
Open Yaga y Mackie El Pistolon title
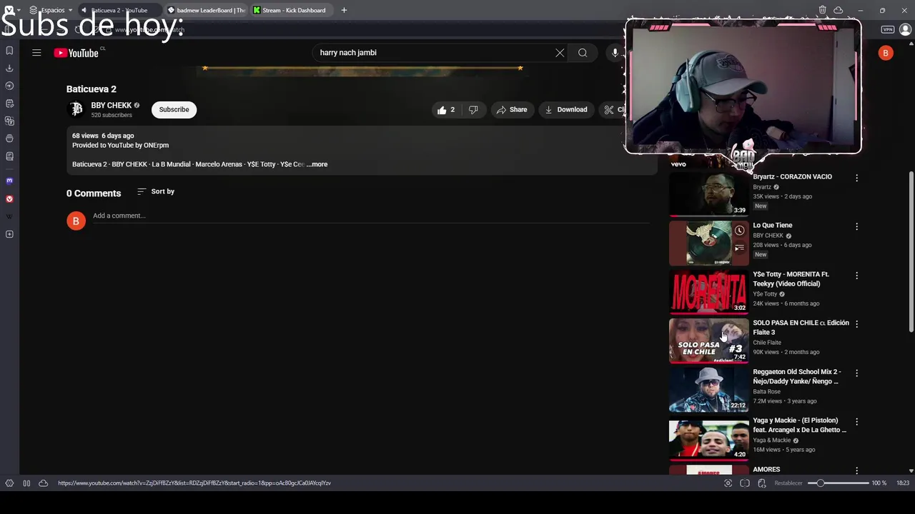click(799, 425)
